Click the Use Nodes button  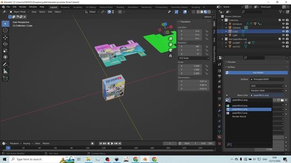(256, 72)
